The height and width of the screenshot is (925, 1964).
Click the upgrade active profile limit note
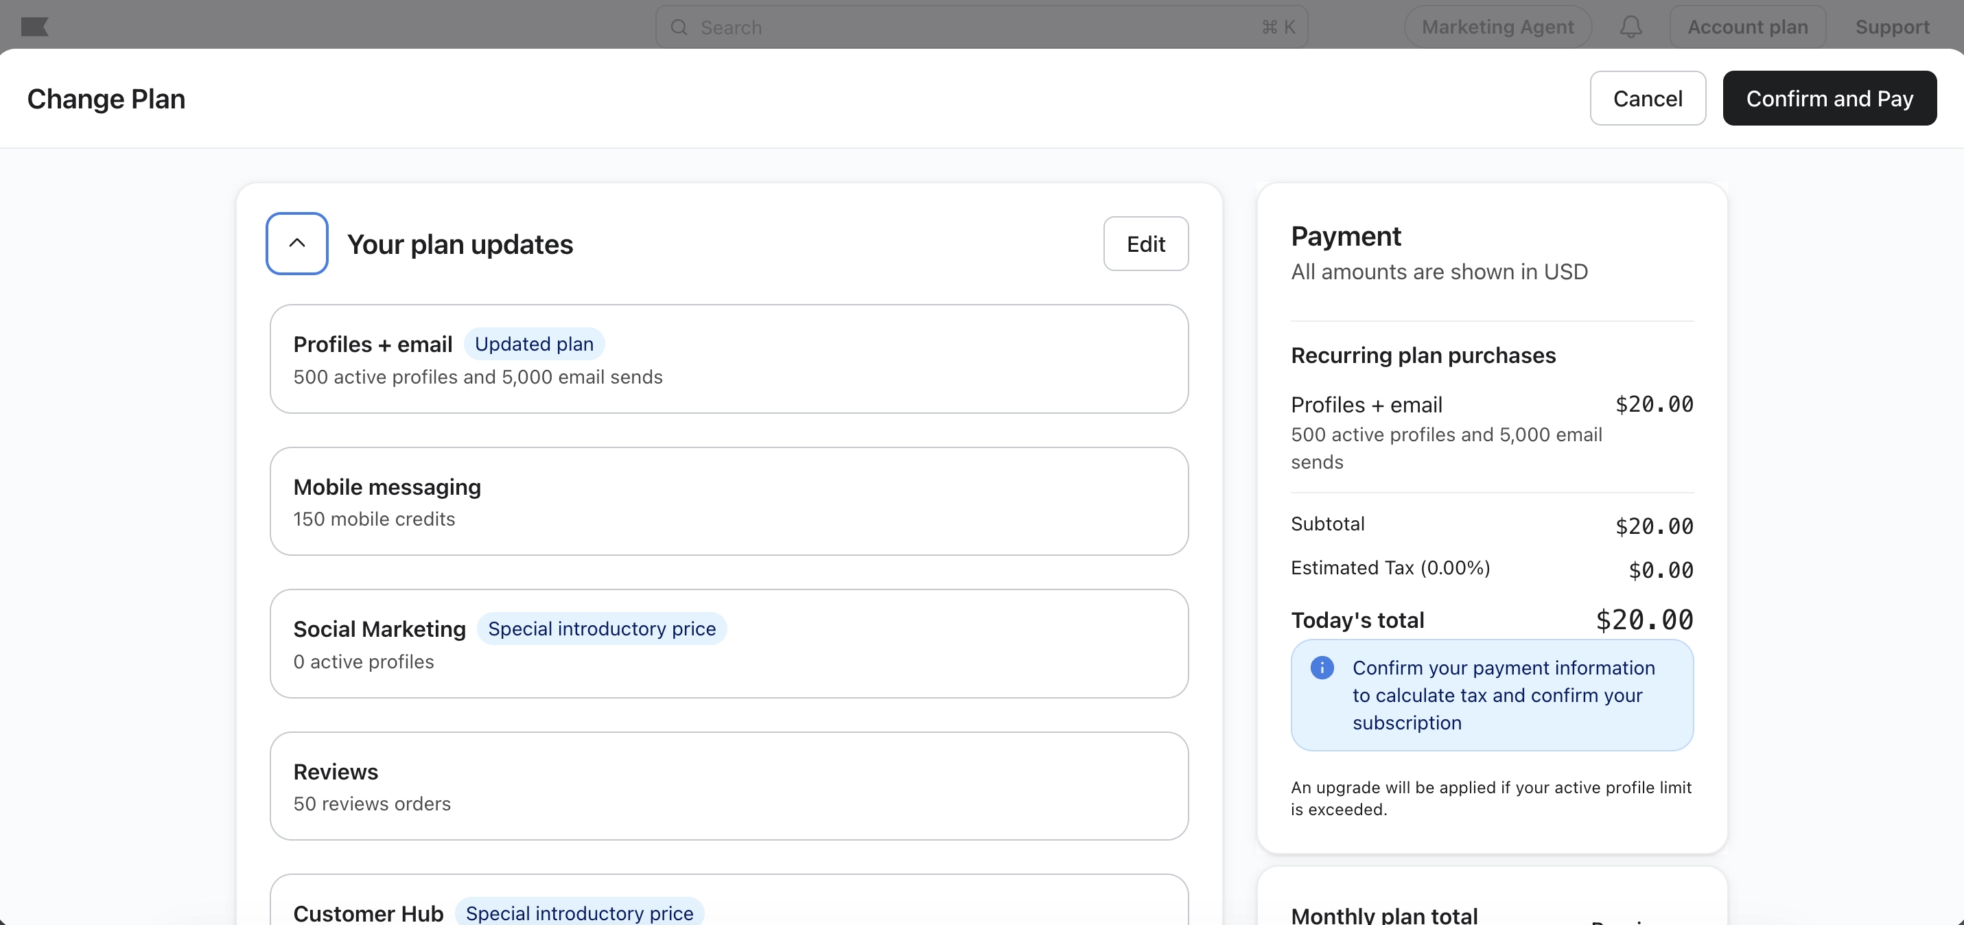point(1490,797)
